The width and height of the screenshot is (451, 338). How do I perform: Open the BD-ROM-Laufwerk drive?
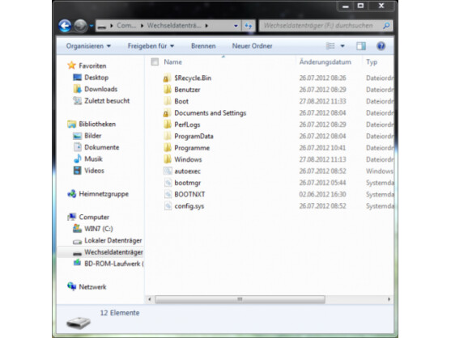coord(113,264)
